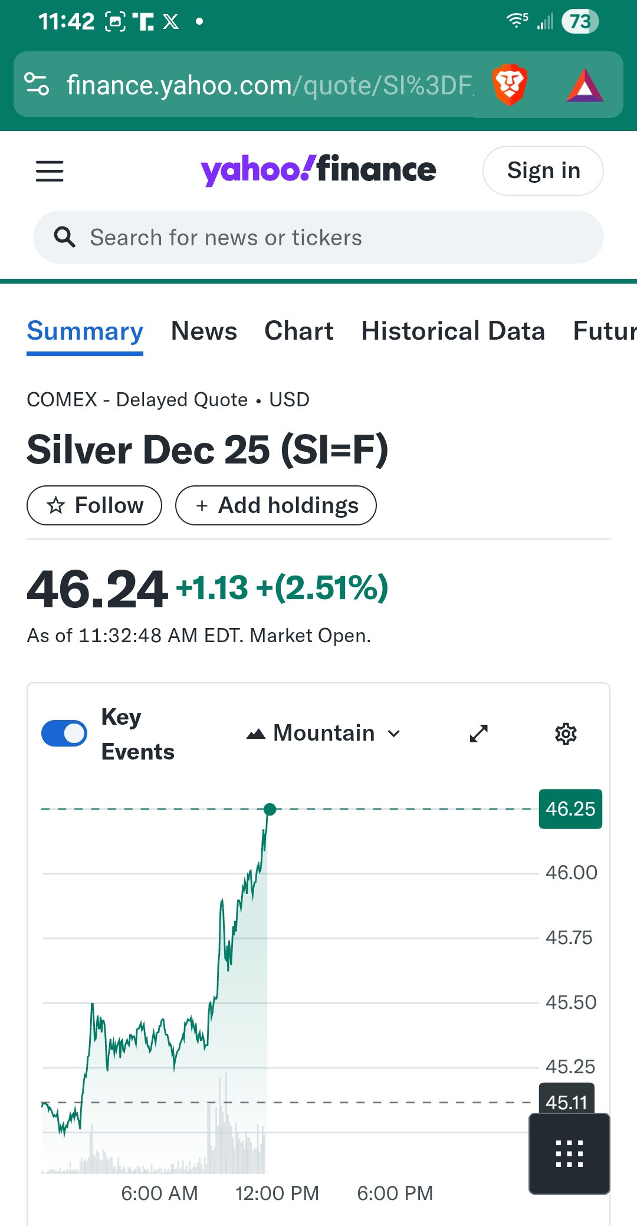Click the search magnifier icon
This screenshot has width=637, height=1226.
click(x=64, y=237)
